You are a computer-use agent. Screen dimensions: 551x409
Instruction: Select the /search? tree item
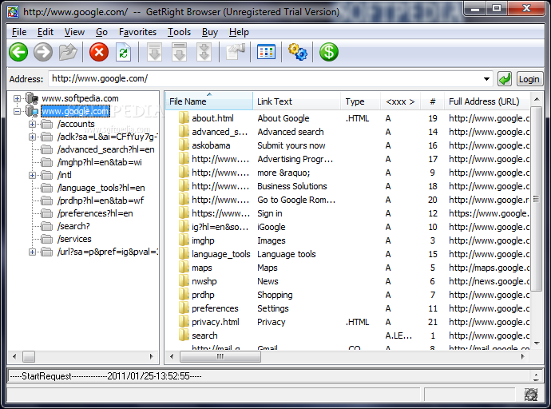pyautogui.click(x=73, y=226)
